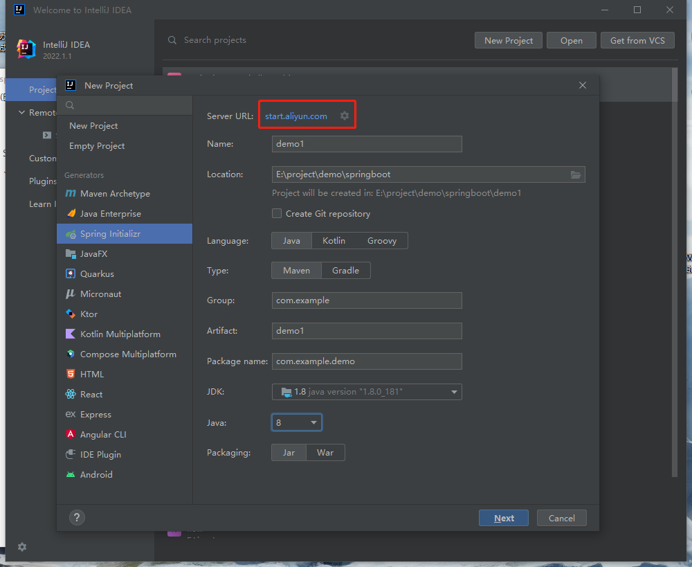Click the search magnifier in New Project dialog
This screenshot has width=692, height=567.
click(x=70, y=105)
